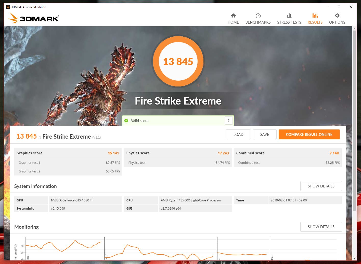Click the vertical scrollbar thumb

coord(354,121)
